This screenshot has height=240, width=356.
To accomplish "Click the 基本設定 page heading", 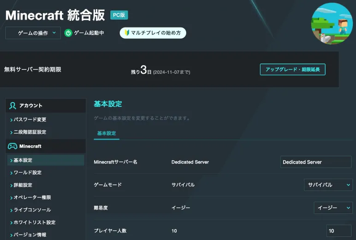I will 108,104.
